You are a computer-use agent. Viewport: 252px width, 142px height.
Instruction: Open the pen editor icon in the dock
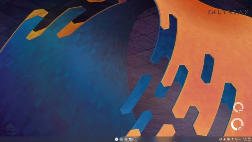tap(135, 139)
